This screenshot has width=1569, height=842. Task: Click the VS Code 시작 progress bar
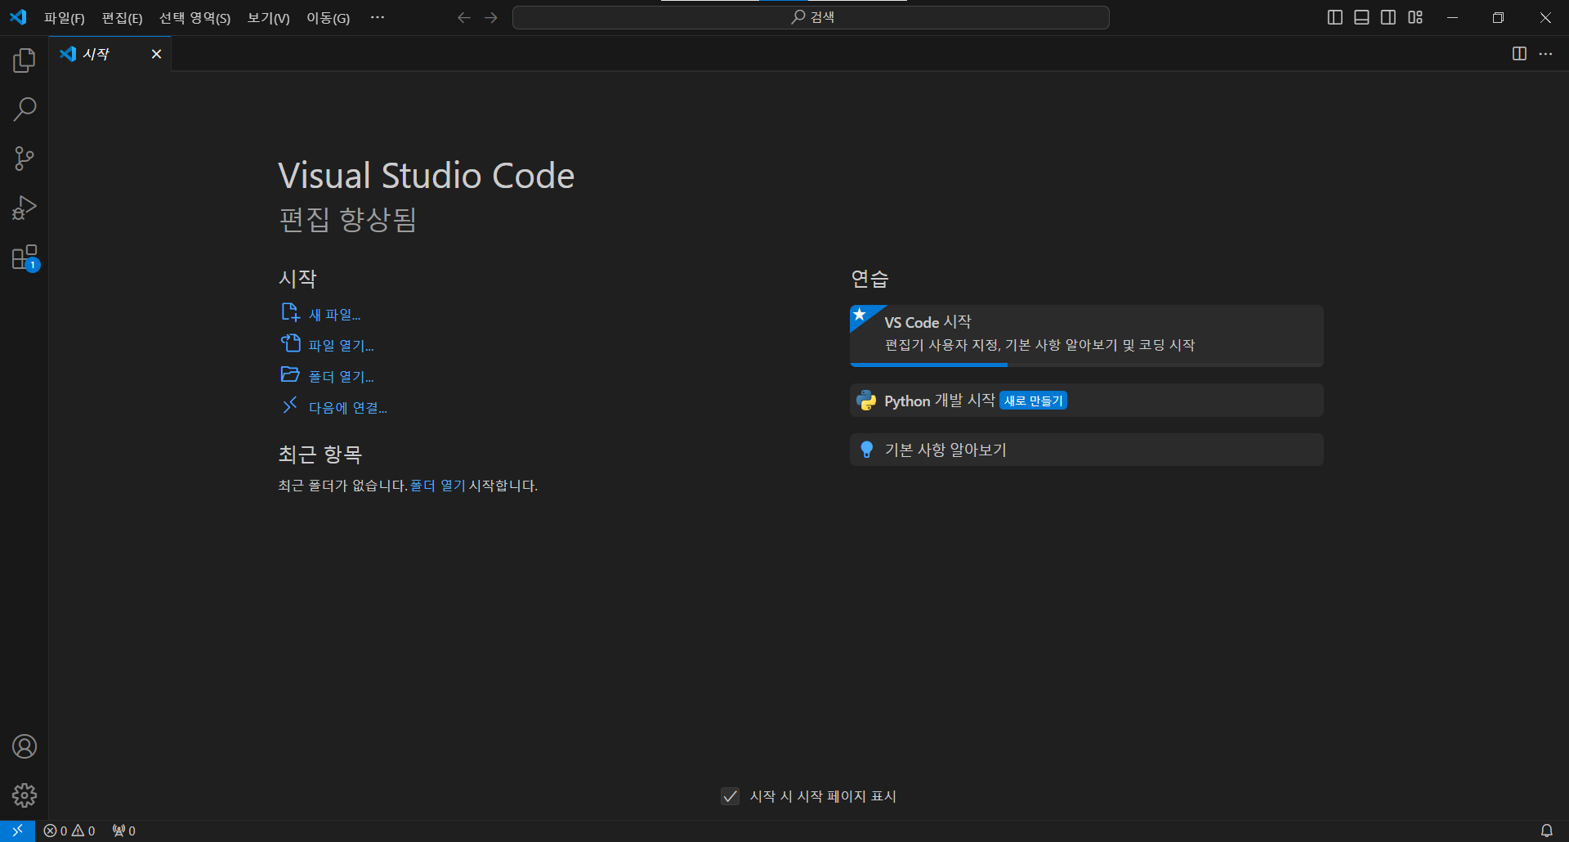pyautogui.click(x=1086, y=365)
